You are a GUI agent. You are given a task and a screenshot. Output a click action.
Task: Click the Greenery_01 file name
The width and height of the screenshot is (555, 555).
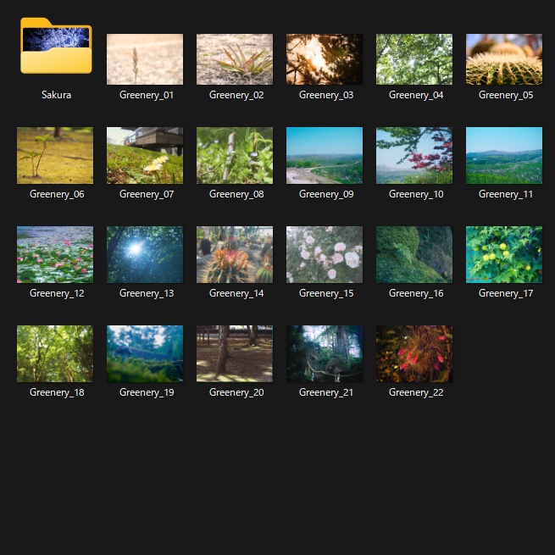click(x=147, y=95)
